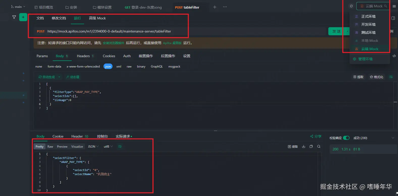Viewport: 398px width, 196px height.
Task: Click the request body wrap lines icon
Action: click(x=391, y=77)
